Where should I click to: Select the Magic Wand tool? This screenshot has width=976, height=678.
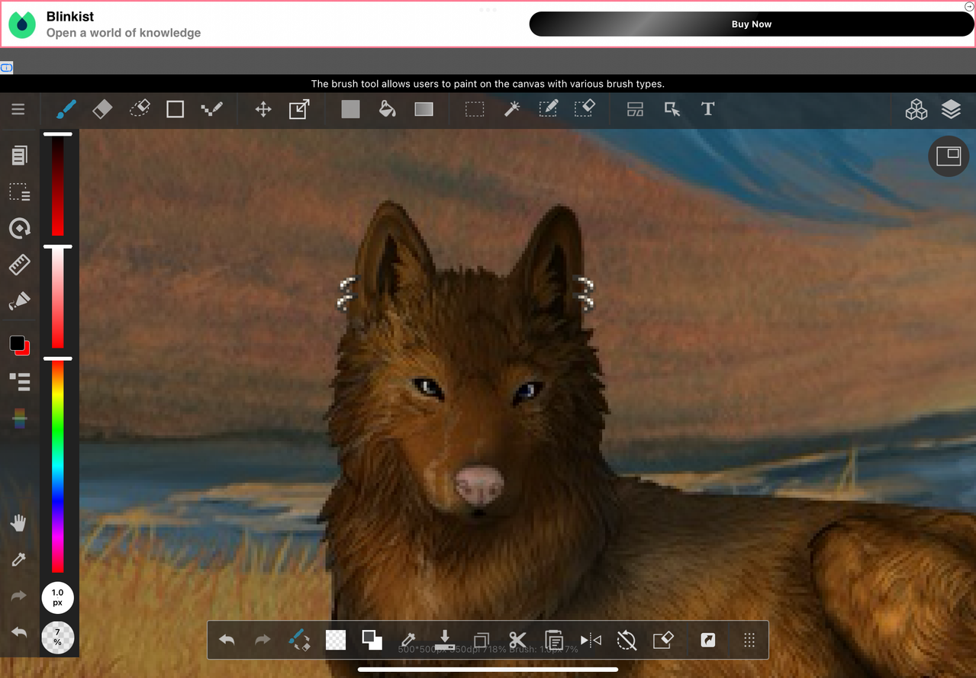pyautogui.click(x=512, y=109)
